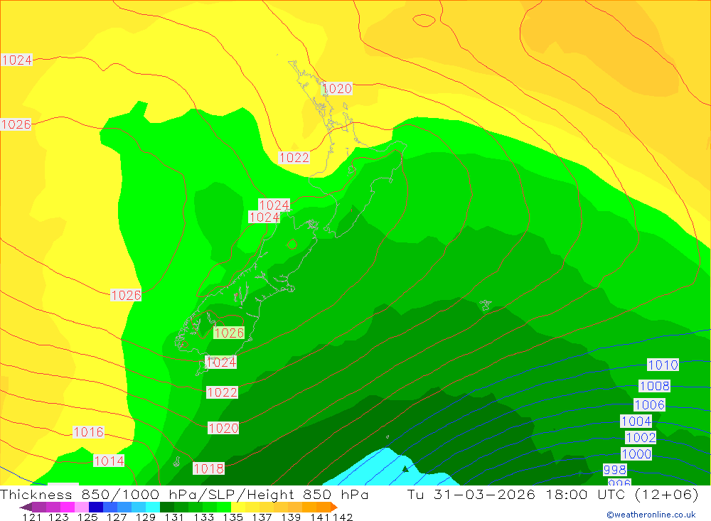The image size is (711, 521).
Task: Click the Chatham Islands outline east of New Zealand
Action: pos(486,305)
